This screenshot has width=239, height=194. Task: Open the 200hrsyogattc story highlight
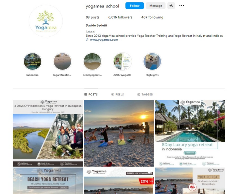click(122, 61)
